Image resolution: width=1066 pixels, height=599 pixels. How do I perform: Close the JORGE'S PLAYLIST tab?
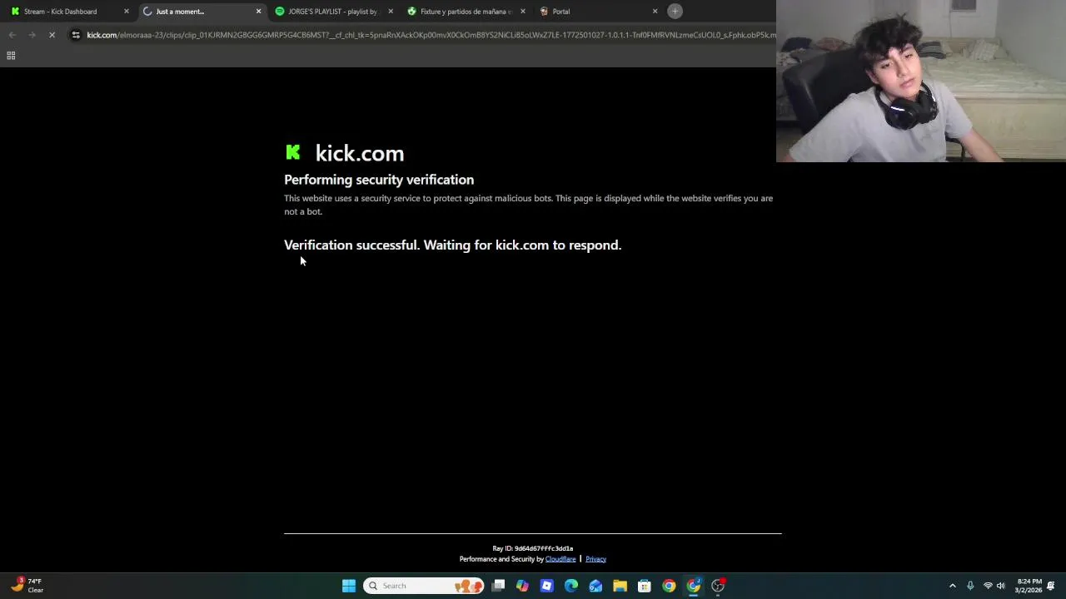coord(391,12)
